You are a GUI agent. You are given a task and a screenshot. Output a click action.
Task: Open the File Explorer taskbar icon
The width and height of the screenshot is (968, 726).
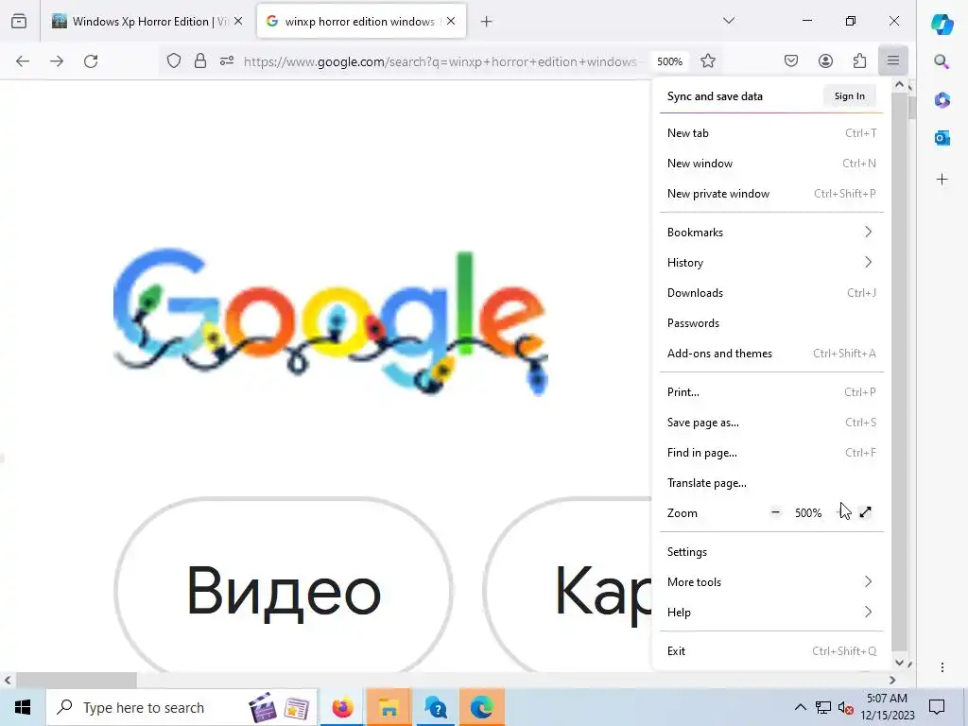coord(389,707)
